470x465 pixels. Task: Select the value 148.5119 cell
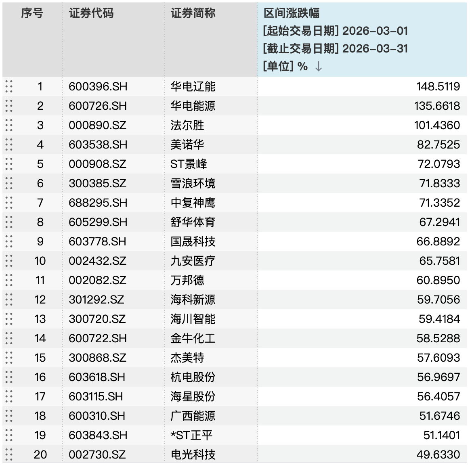click(x=438, y=86)
